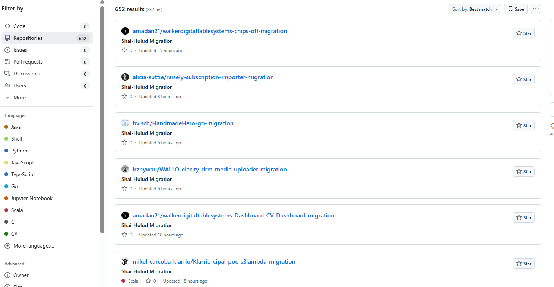Screen dimensions: 554x287
Task: Select the Code search filter icon
Action: (8, 26)
